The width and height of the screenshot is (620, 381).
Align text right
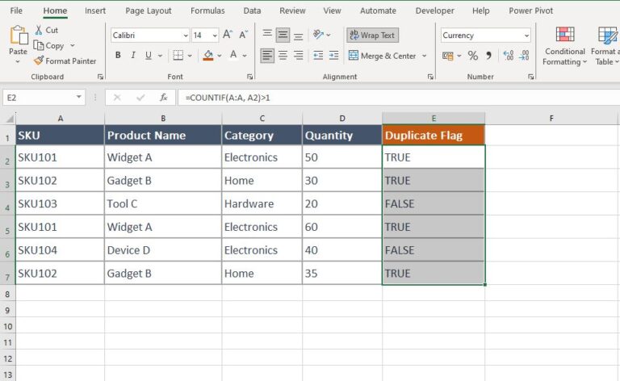point(299,56)
